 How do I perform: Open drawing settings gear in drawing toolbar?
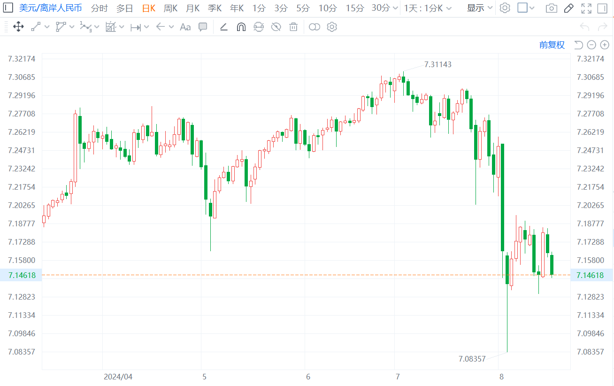pyautogui.click(x=332, y=27)
